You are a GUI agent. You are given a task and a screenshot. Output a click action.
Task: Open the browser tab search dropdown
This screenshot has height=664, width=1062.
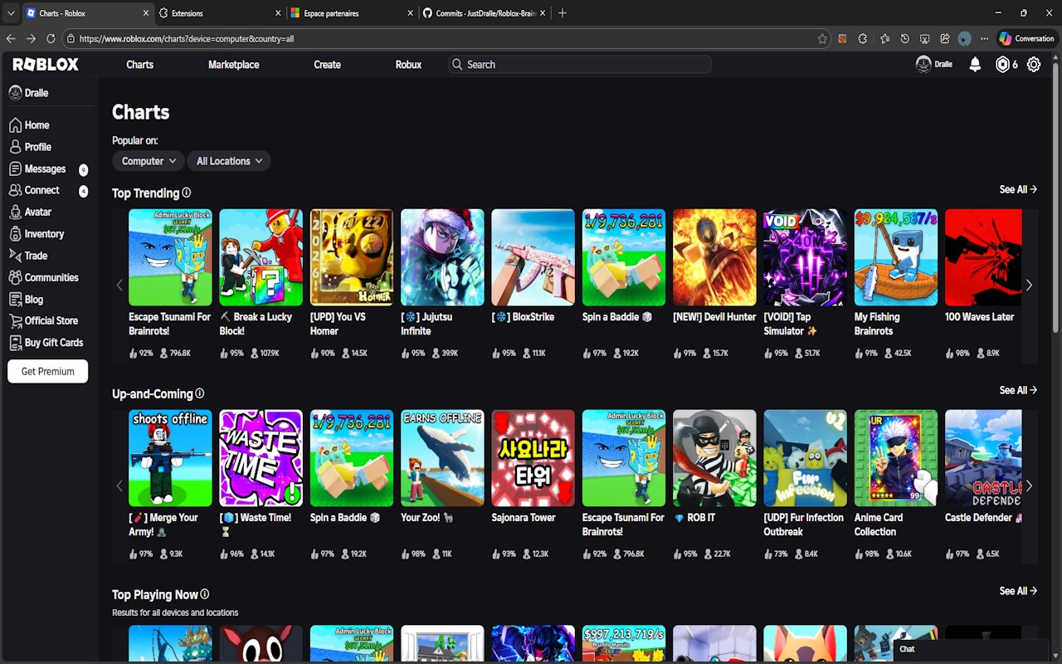pos(11,13)
